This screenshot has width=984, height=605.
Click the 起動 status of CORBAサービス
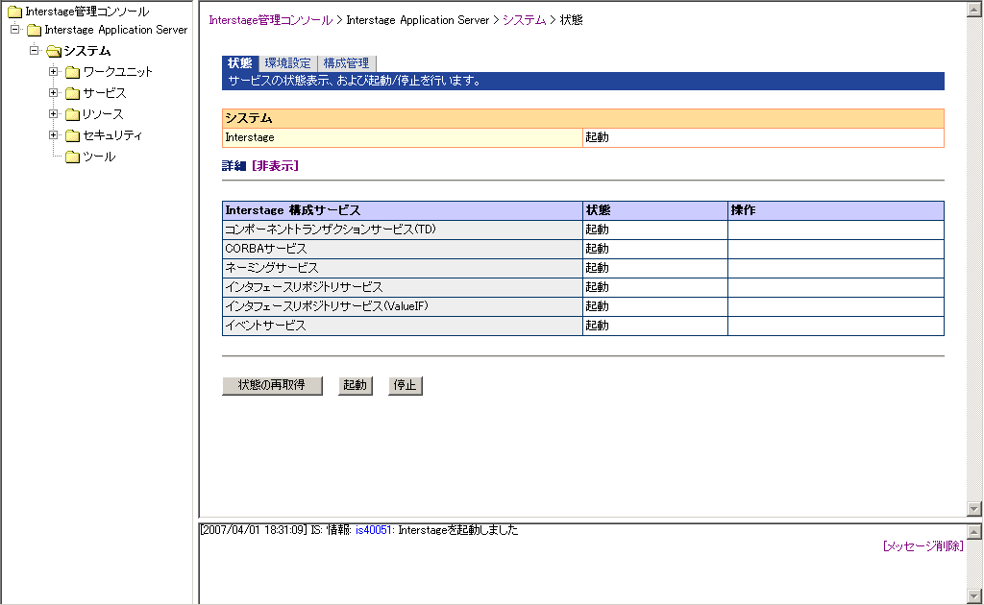(598, 249)
